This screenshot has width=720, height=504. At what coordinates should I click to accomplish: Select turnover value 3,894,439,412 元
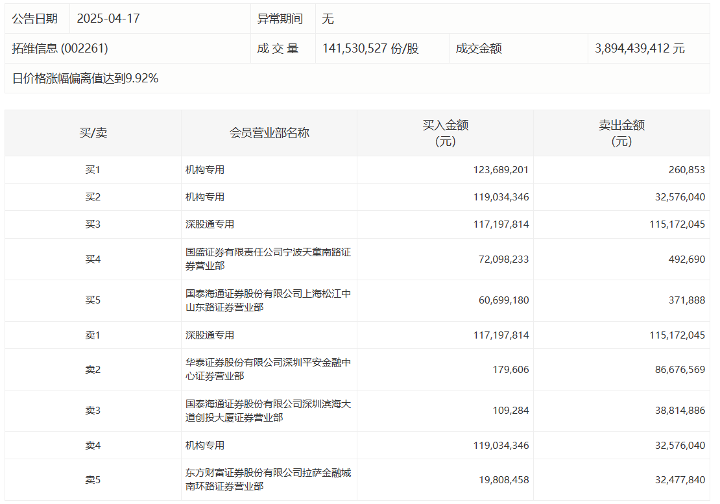tap(640, 48)
